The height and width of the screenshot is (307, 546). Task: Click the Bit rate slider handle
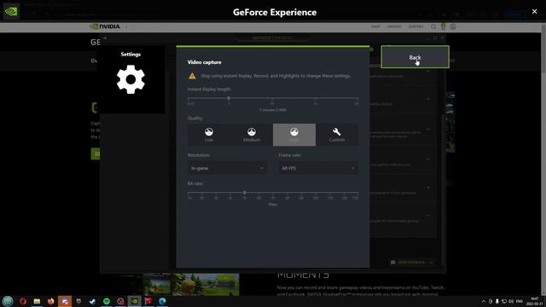pos(245,193)
